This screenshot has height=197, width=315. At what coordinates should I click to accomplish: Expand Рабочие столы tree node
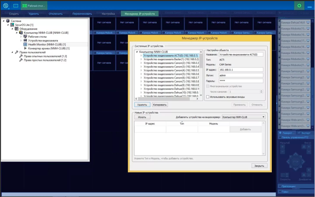21,37
